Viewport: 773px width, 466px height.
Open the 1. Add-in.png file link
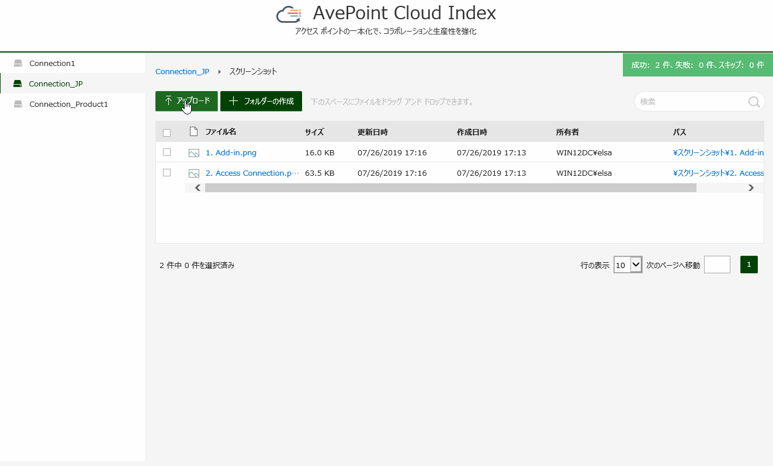(231, 153)
